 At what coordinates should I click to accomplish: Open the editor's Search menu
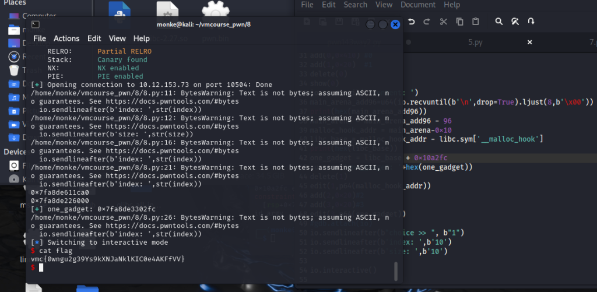click(355, 5)
